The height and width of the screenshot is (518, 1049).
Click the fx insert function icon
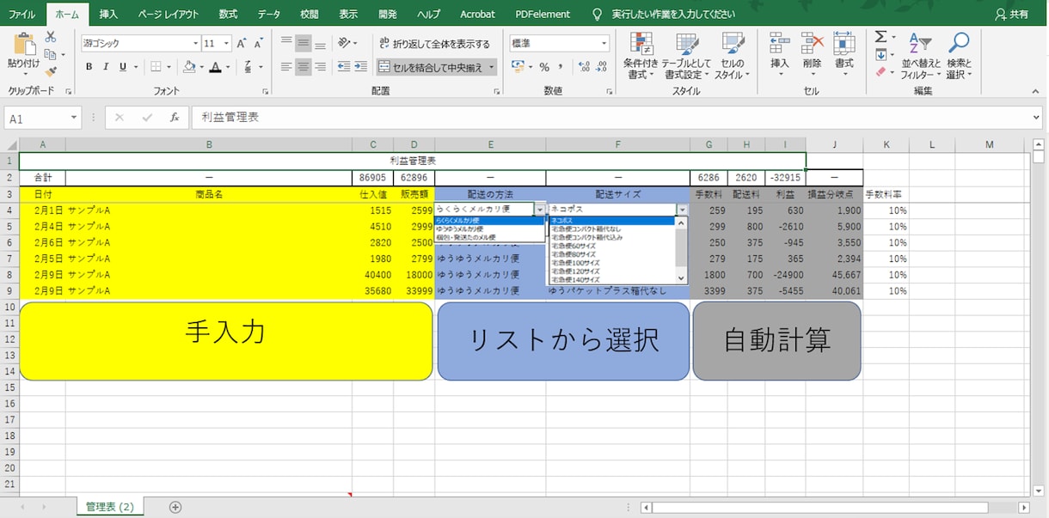coord(174,118)
